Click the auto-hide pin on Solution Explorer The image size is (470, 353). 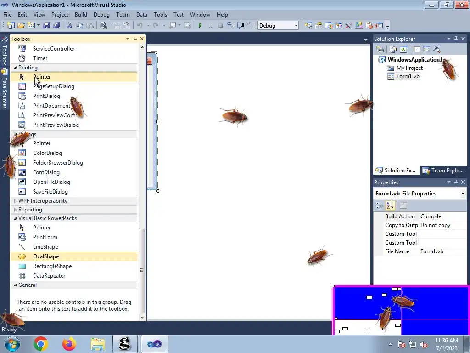tap(456, 39)
